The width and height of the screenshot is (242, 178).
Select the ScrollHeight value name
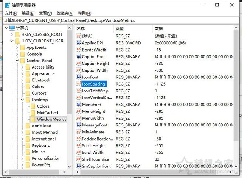pos(93,145)
